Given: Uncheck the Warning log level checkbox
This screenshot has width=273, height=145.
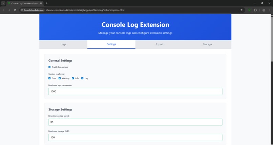Looking at the screenshot, I should click(x=60, y=78).
